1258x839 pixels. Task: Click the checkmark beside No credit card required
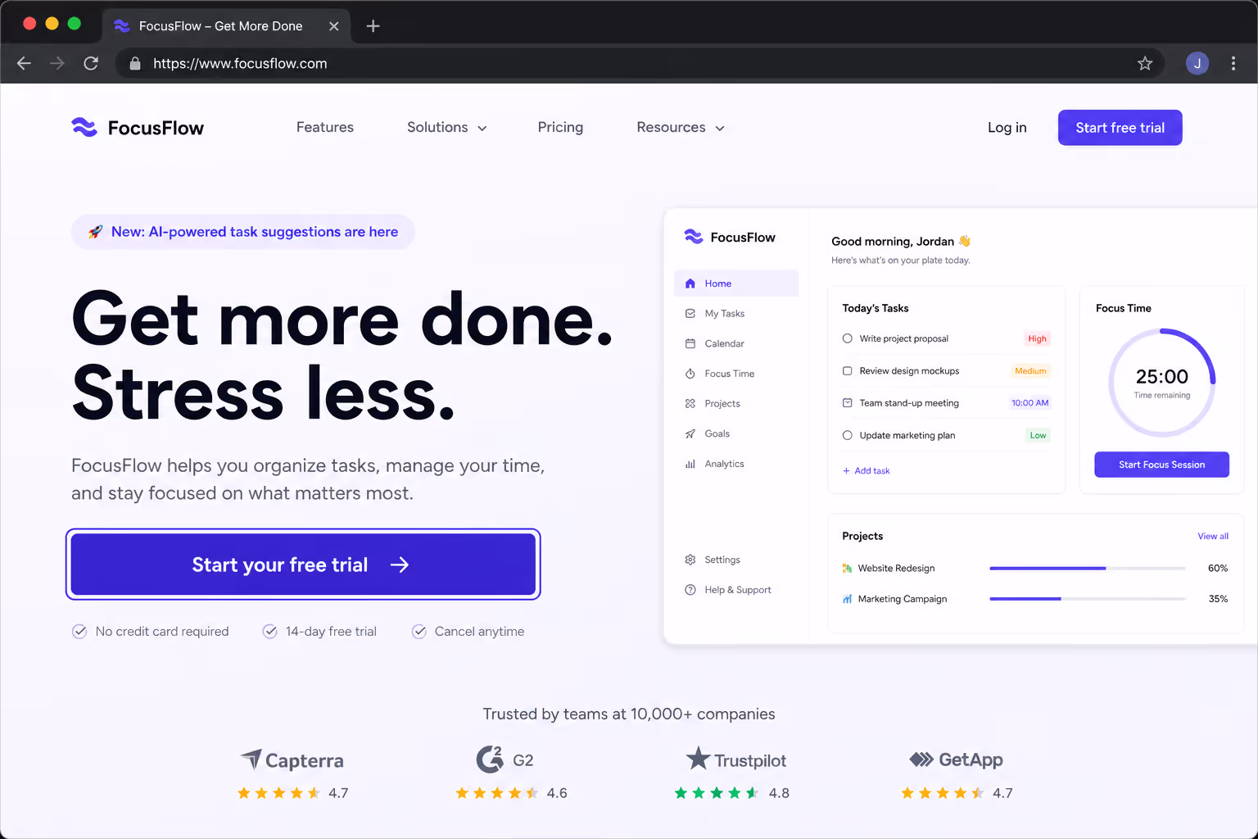(79, 631)
